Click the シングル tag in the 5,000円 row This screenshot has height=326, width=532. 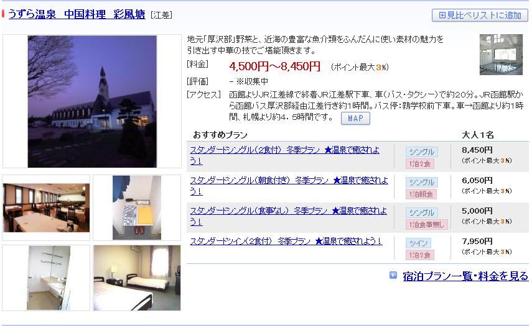tap(422, 212)
